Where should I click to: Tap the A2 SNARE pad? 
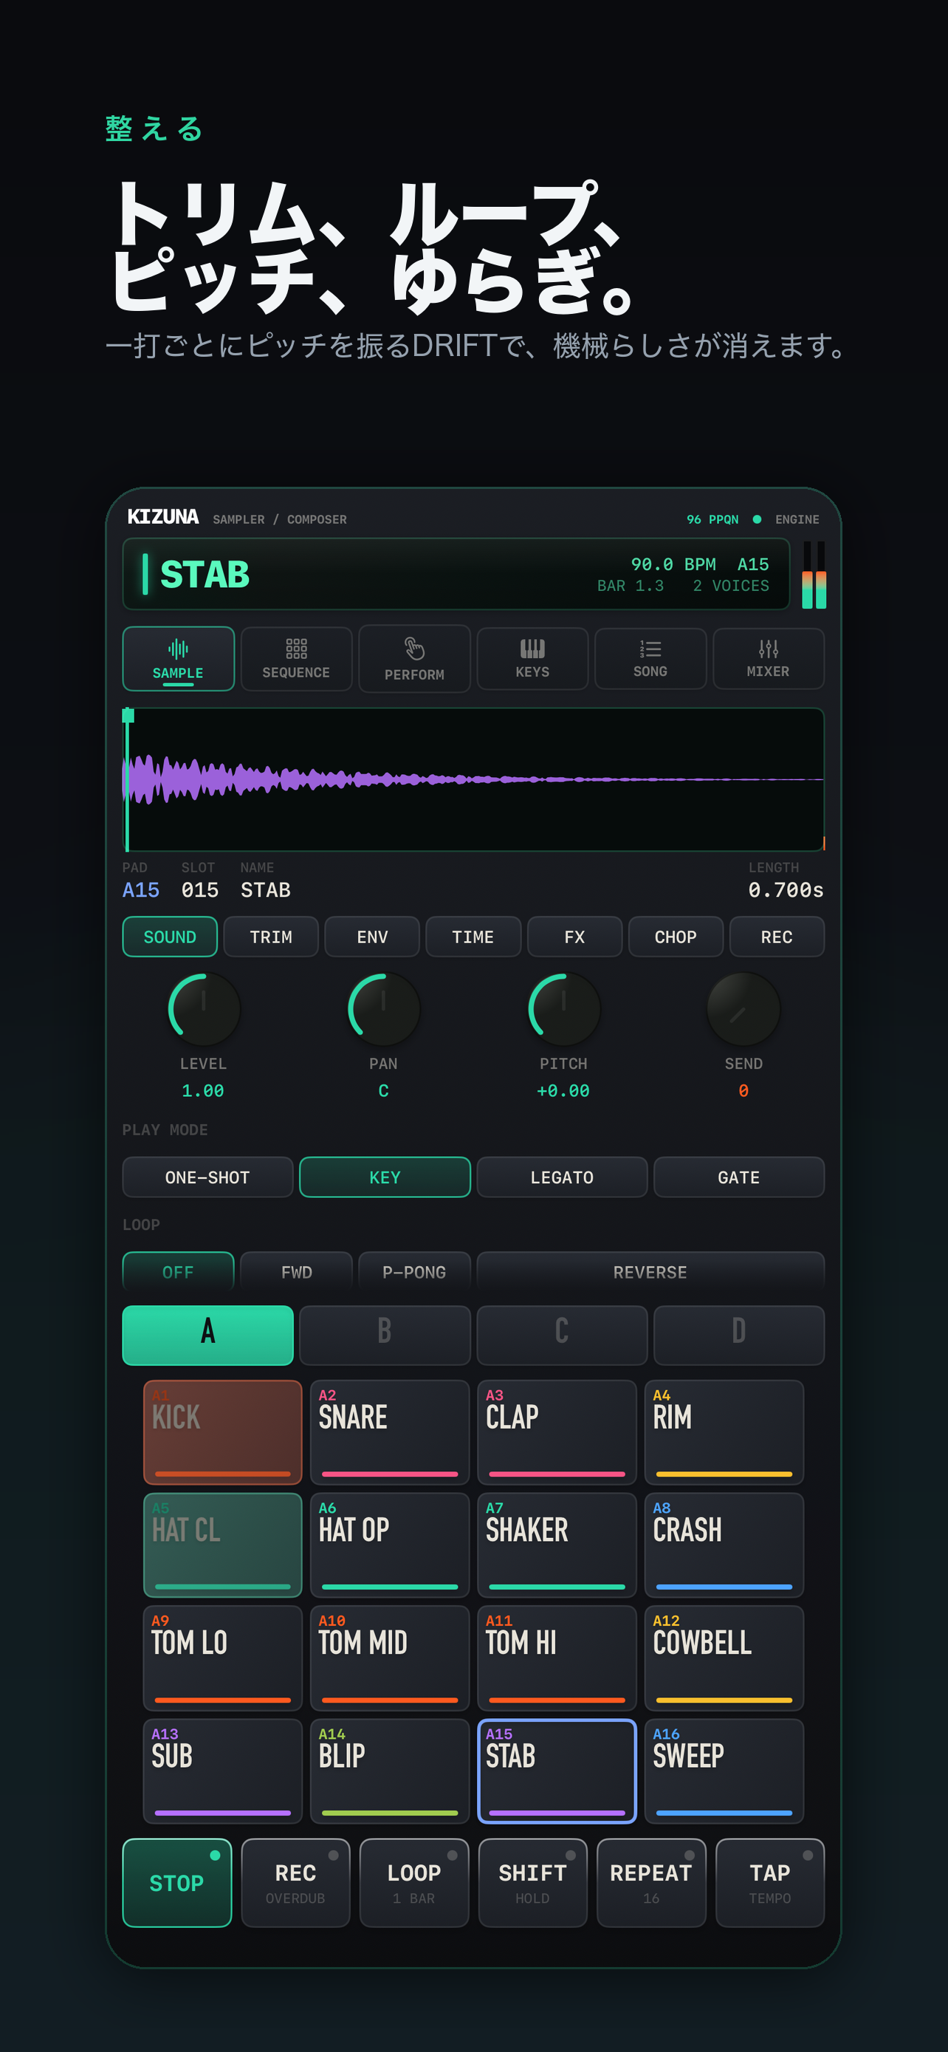pos(390,1432)
